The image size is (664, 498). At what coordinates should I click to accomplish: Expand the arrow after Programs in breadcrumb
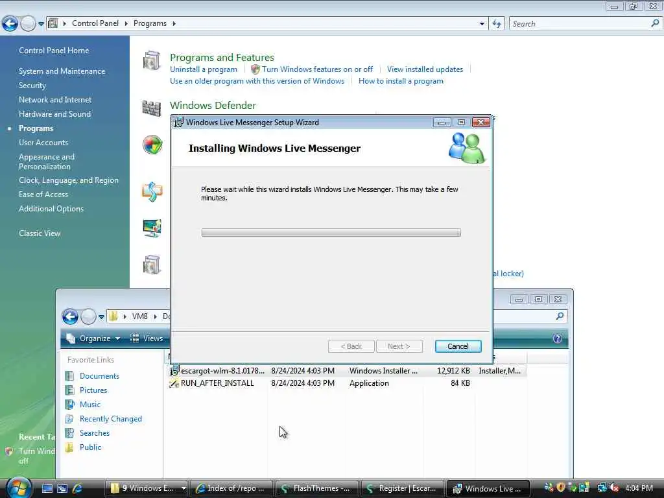(174, 24)
